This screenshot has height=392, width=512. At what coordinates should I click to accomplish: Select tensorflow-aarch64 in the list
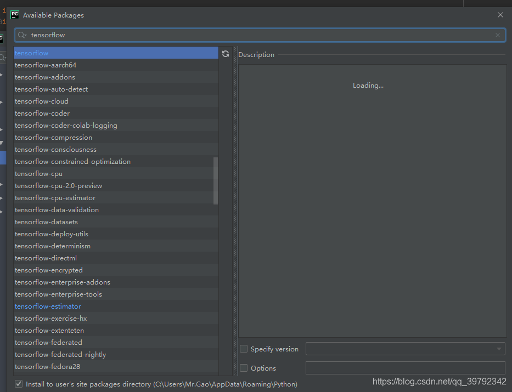click(116, 65)
